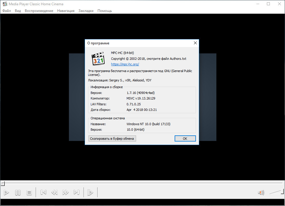The height and width of the screenshot is (206, 285).
Task: Click the Skip Back playback icon
Action: click(x=43, y=192)
